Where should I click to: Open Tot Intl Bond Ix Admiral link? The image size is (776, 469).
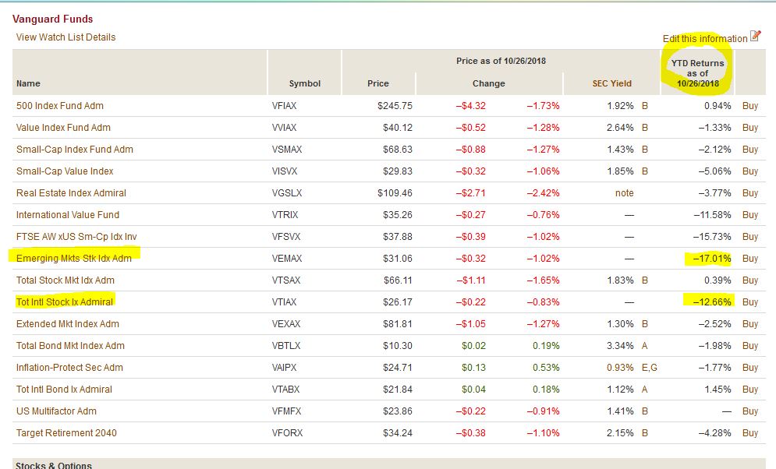click(x=64, y=389)
